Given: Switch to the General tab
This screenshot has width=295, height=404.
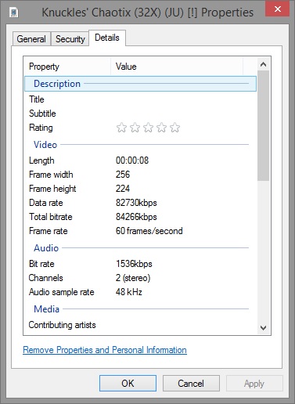Looking at the screenshot, I should pos(31,39).
